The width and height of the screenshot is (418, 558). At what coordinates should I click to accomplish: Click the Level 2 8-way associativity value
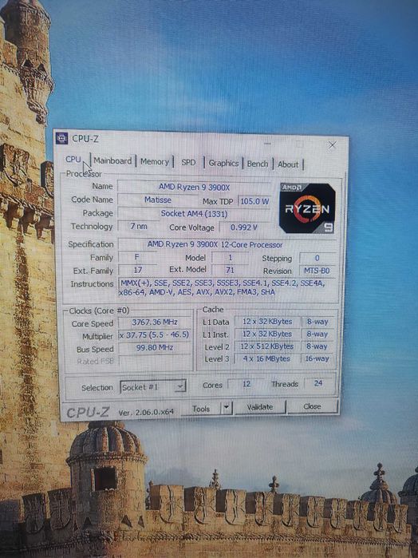pyautogui.click(x=317, y=346)
